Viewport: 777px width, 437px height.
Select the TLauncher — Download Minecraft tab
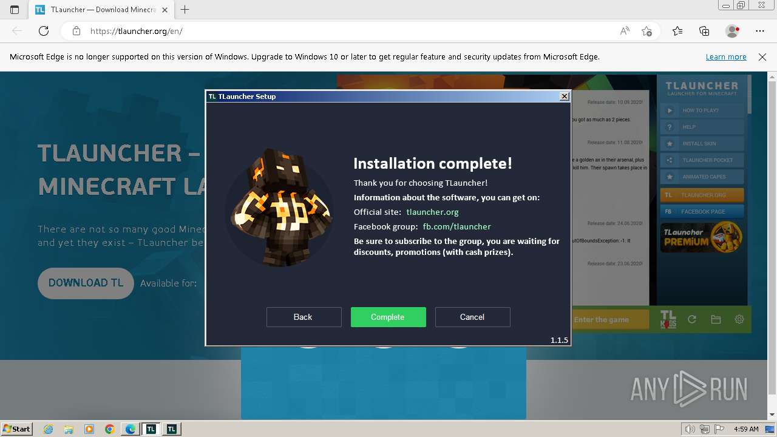point(101,10)
